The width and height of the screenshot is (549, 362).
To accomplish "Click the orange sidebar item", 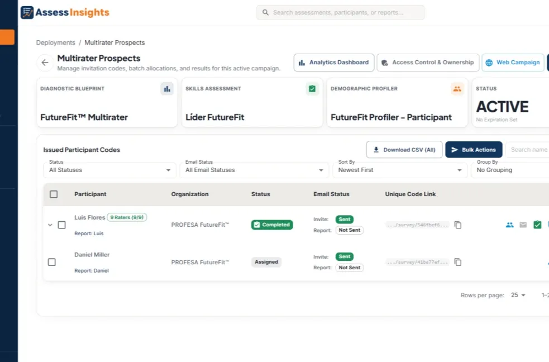I will [x=7, y=37].
